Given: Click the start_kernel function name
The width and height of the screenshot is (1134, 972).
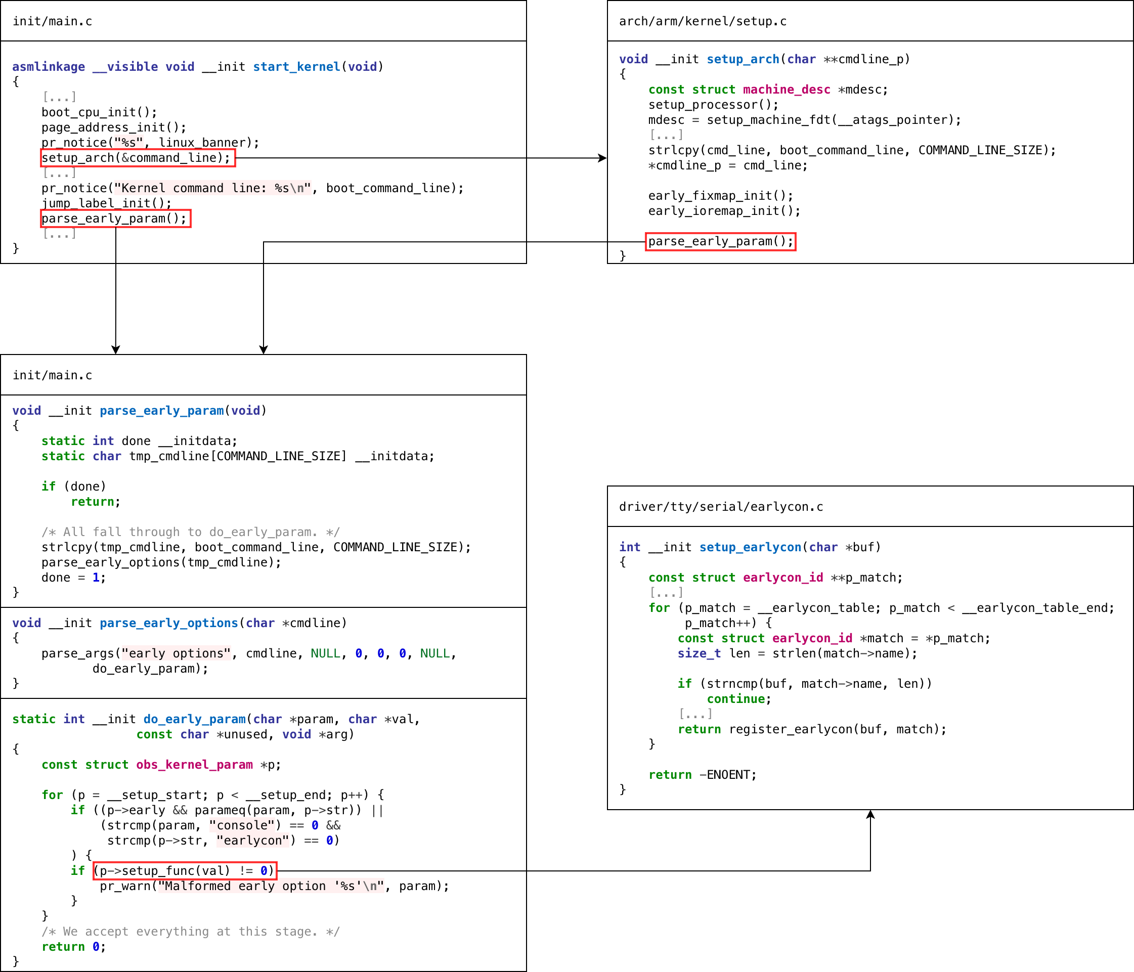Looking at the screenshot, I should 296,67.
